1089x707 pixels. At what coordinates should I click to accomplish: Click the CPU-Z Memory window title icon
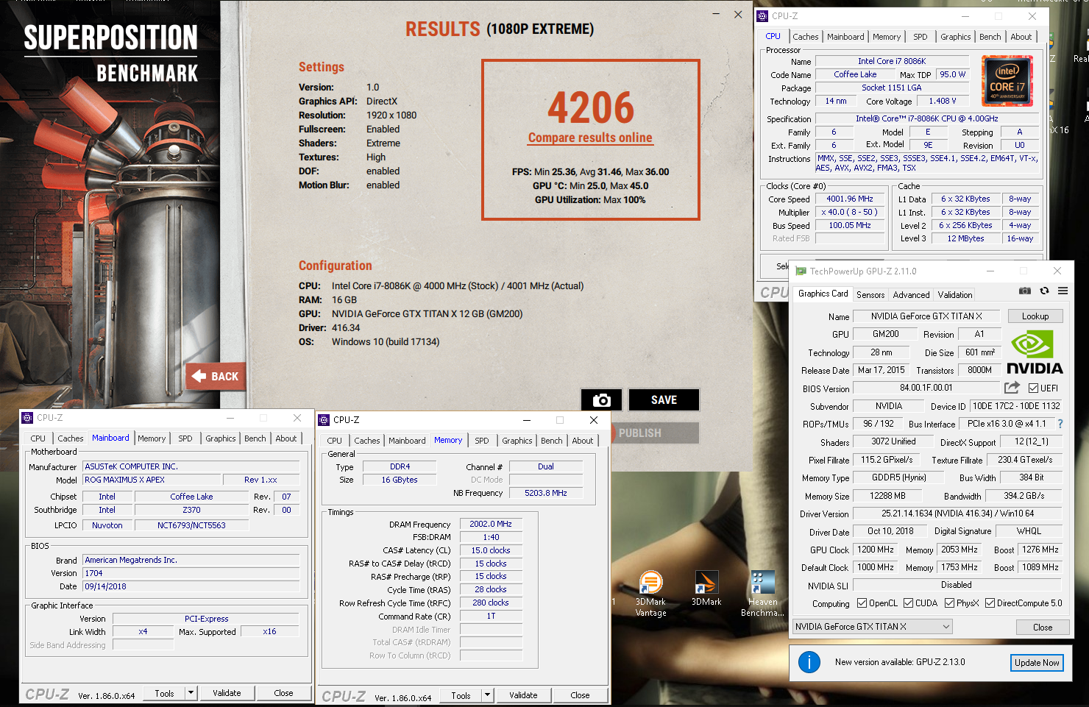[324, 419]
